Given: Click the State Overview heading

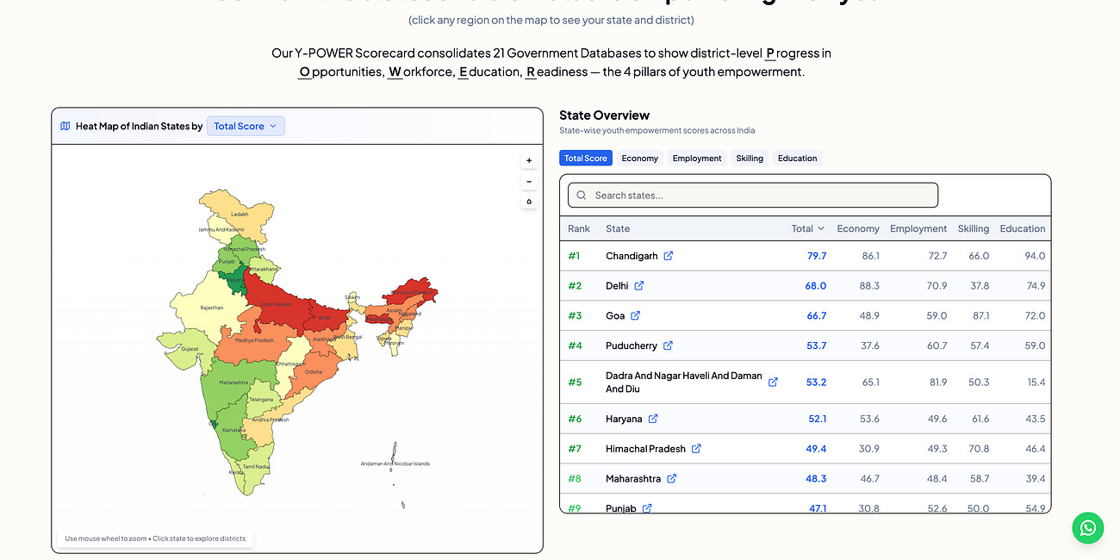Looking at the screenshot, I should click(604, 115).
